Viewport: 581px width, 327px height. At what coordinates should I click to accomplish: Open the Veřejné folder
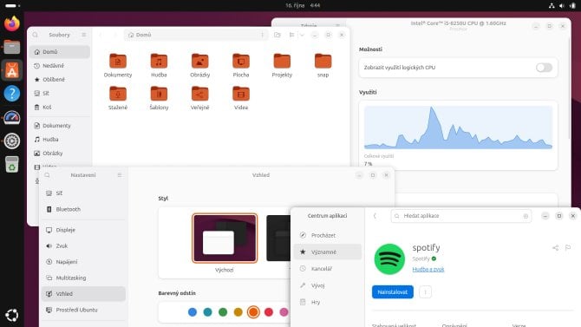200,94
